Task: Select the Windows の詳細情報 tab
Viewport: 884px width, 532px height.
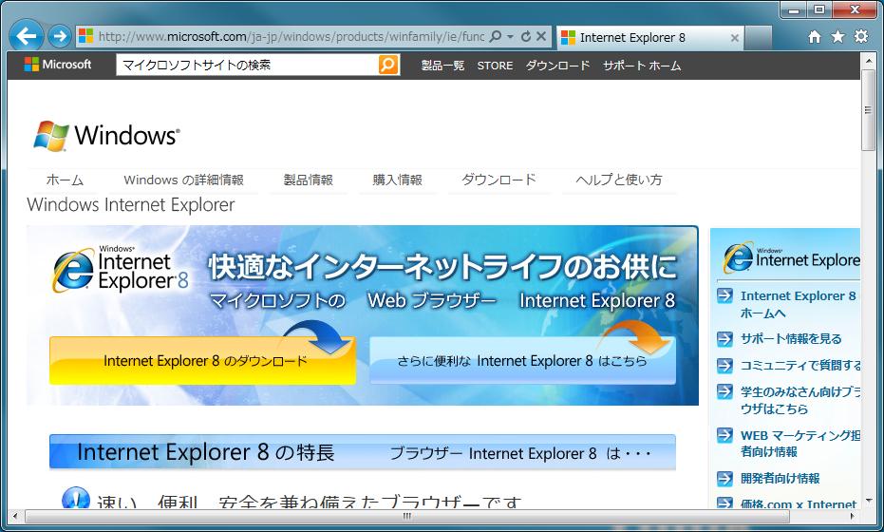Action: coord(184,180)
